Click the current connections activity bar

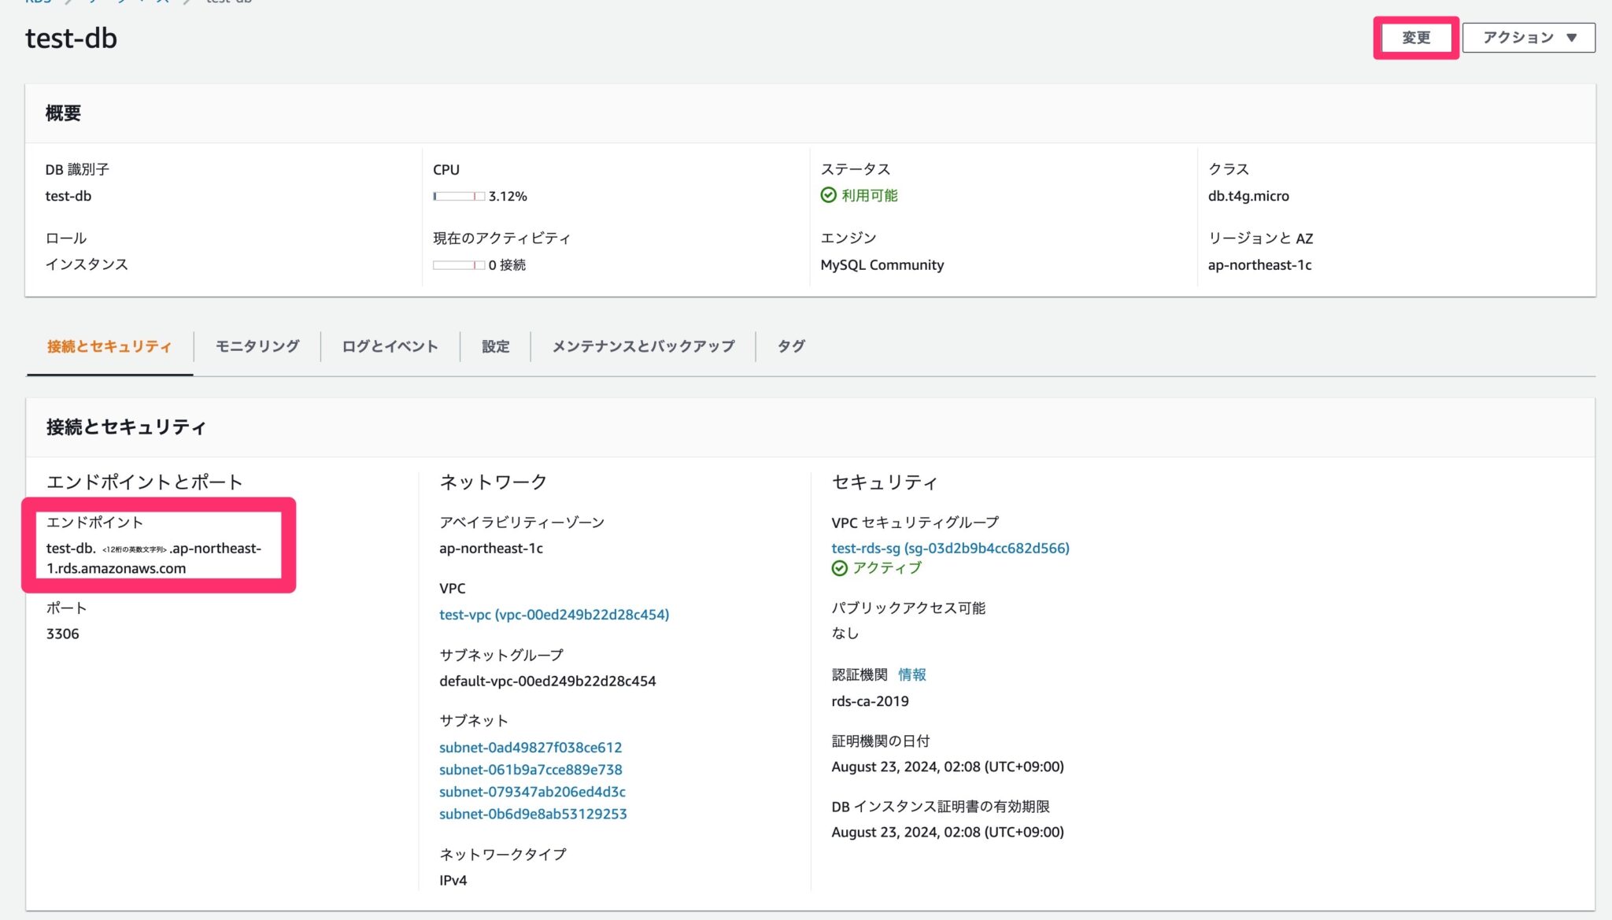[x=458, y=265]
